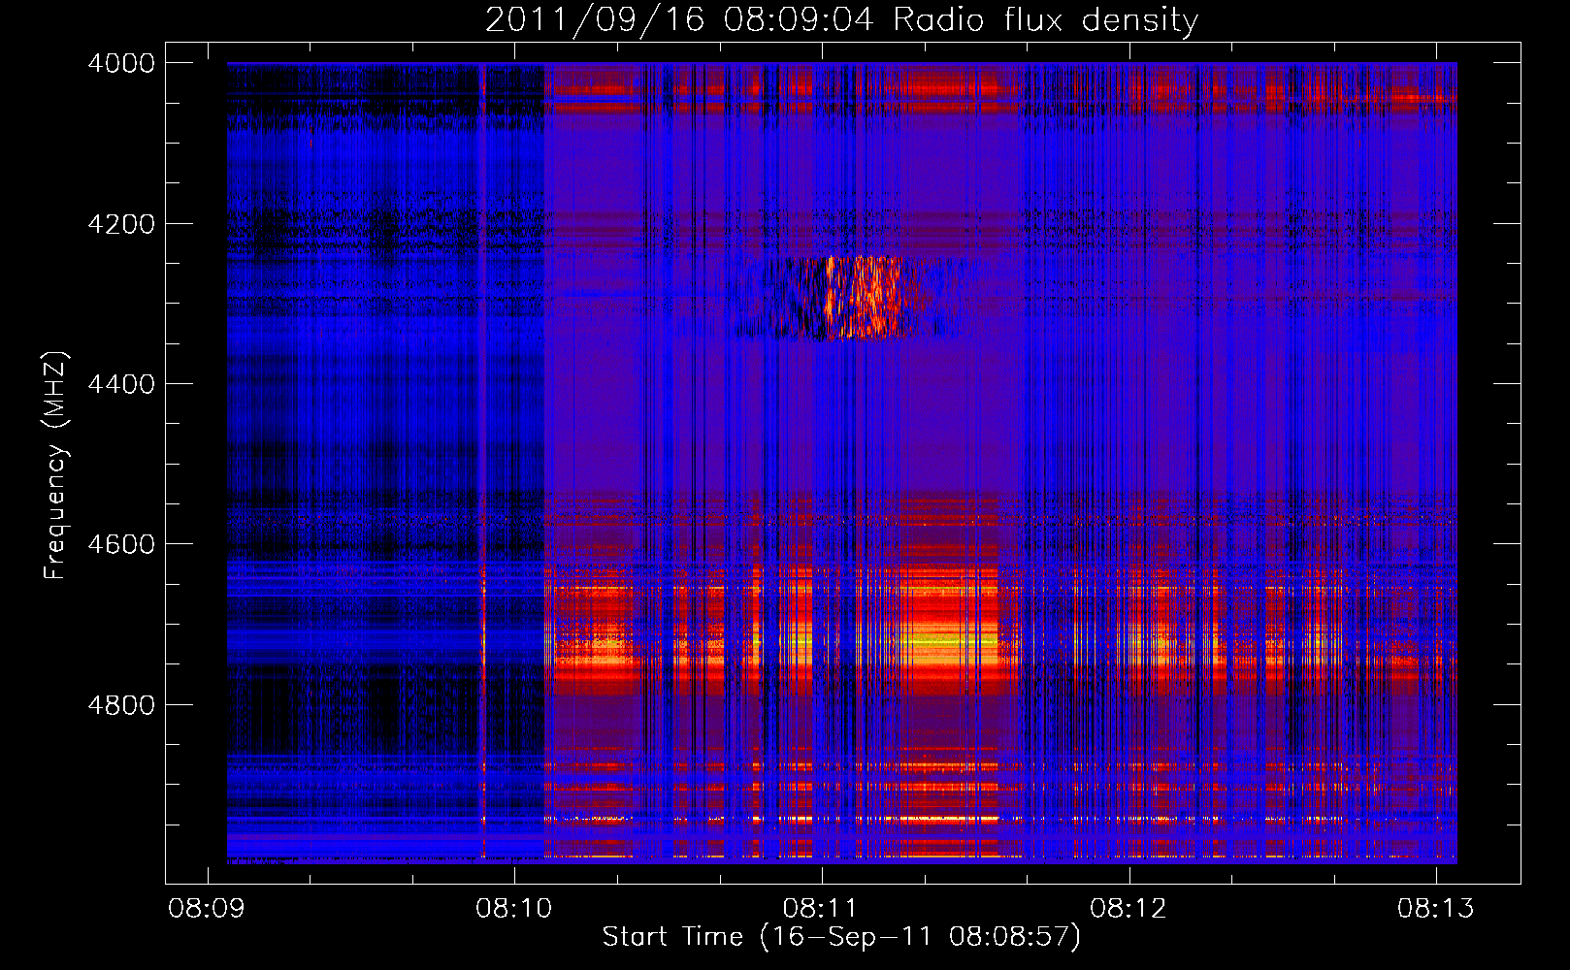Click the 08:09 time axis label
This screenshot has height=970, width=1570.
pyautogui.click(x=207, y=909)
